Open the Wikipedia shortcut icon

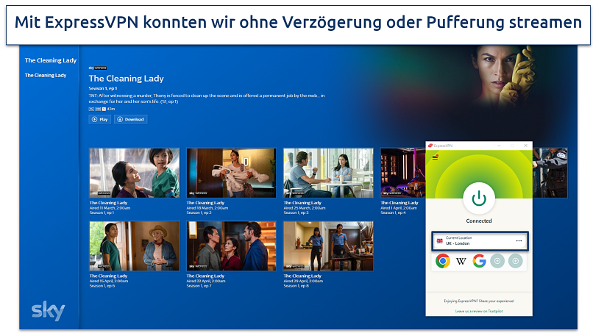pos(461,261)
